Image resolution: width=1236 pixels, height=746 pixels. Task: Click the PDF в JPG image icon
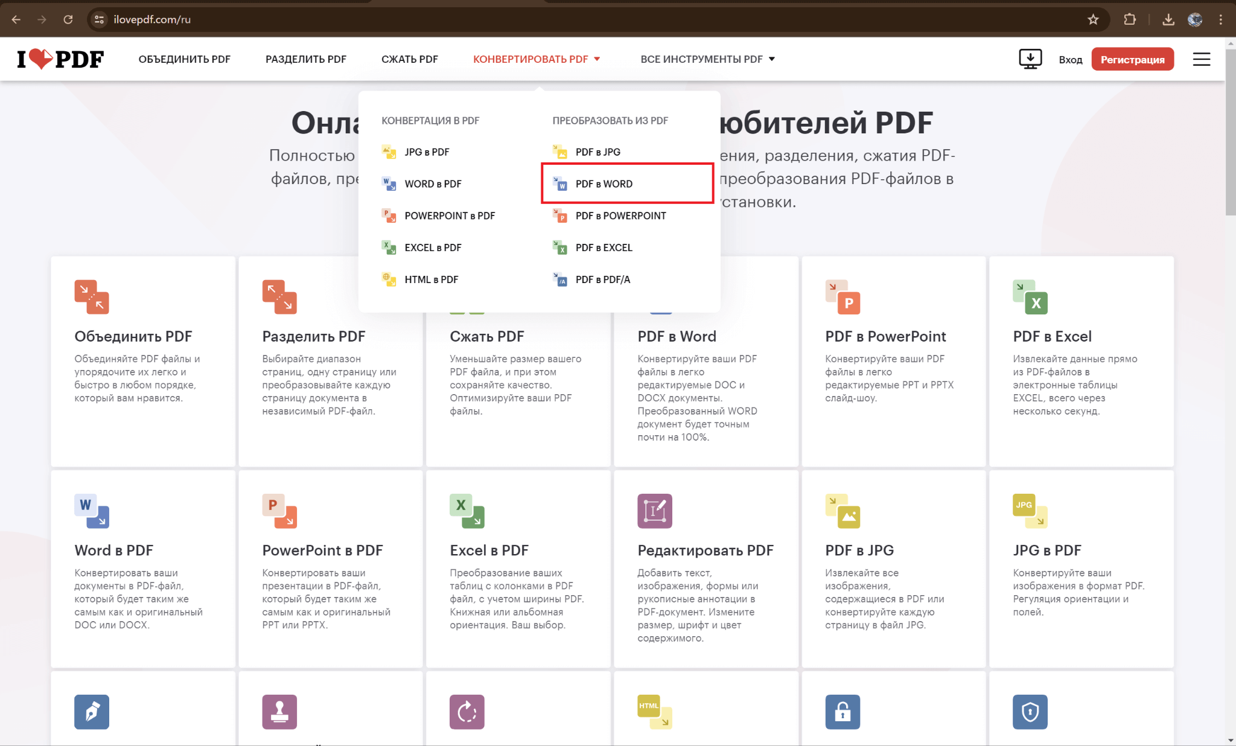click(843, 510)
